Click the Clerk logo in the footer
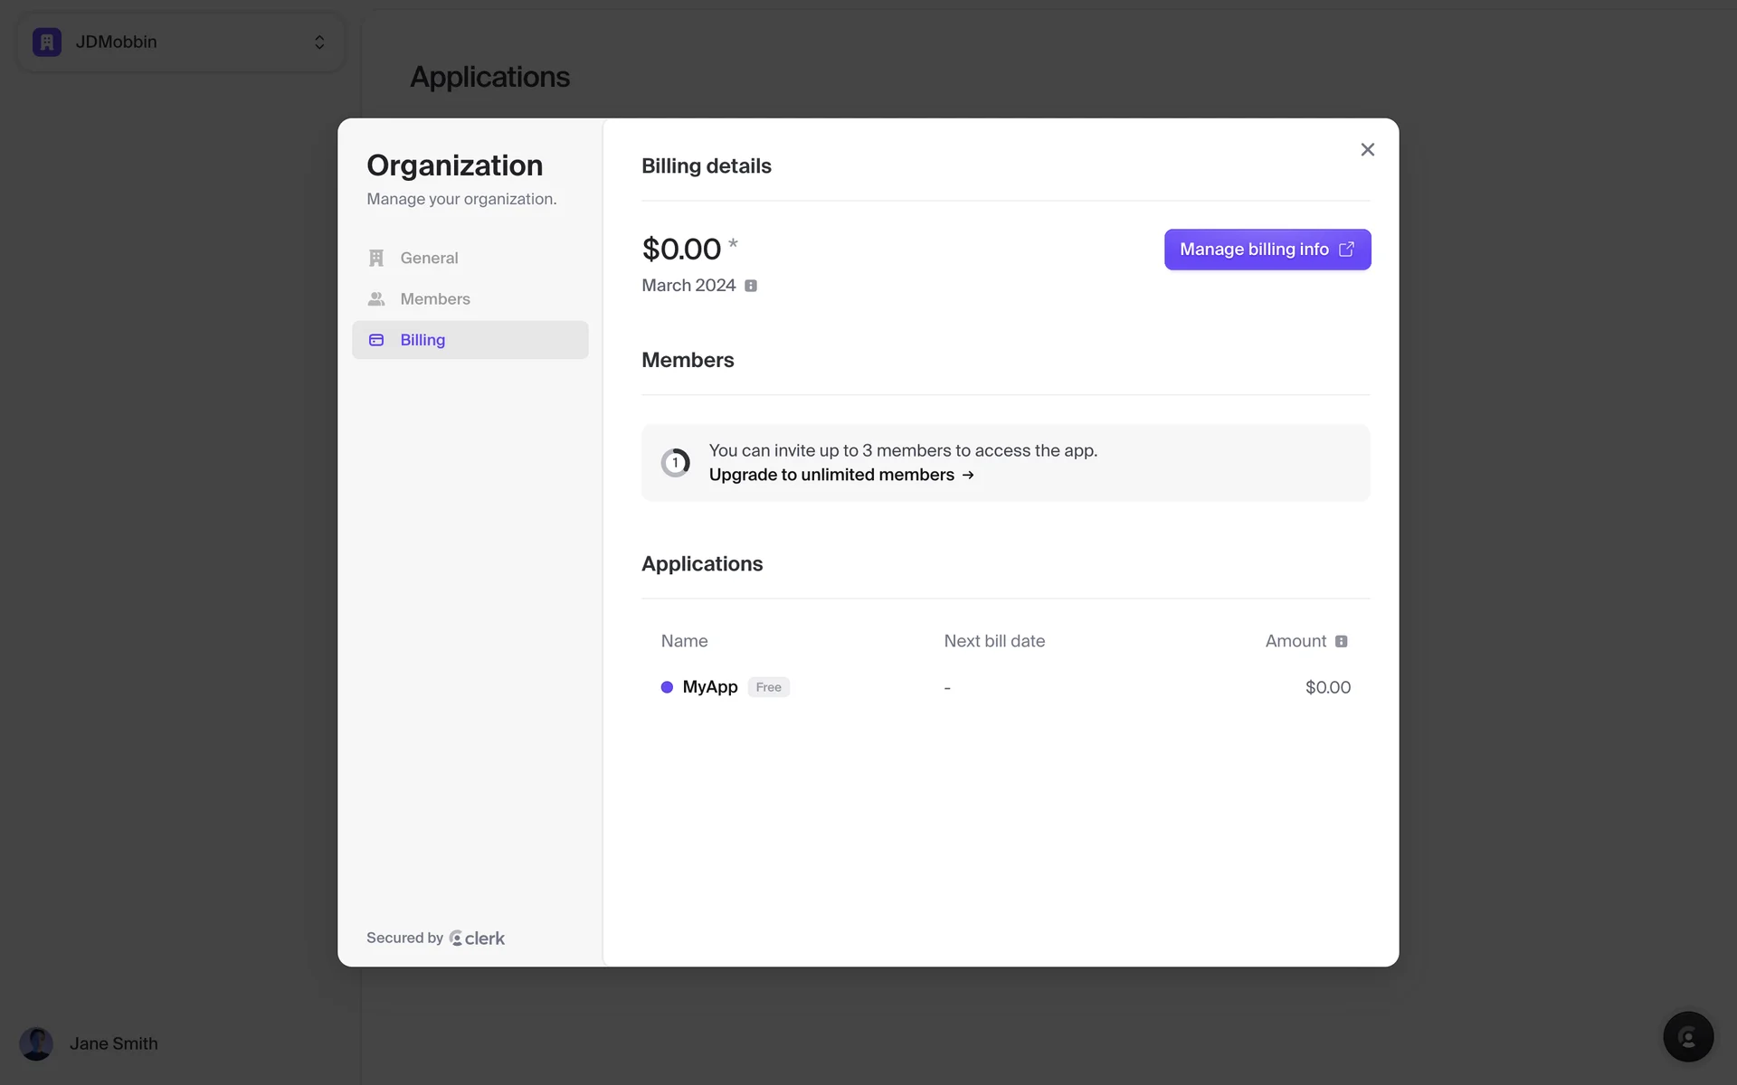Image resolution: width=1737 pixels, height=1085 pixels. click(477, 939)
